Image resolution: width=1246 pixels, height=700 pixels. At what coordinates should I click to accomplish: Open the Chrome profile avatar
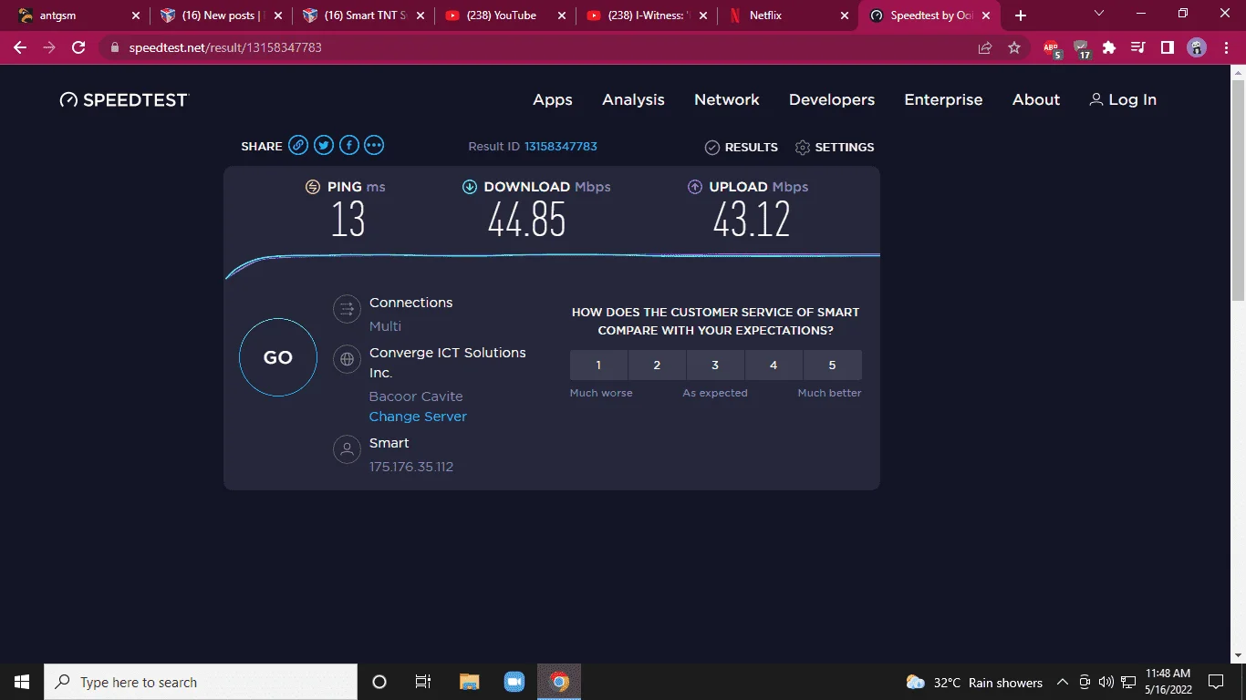(1197, 47)
